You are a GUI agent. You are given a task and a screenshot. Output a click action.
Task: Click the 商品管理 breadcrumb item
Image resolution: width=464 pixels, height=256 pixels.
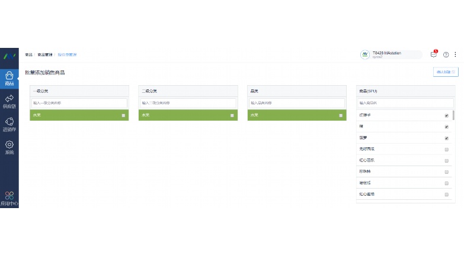(x=45, y=54)
